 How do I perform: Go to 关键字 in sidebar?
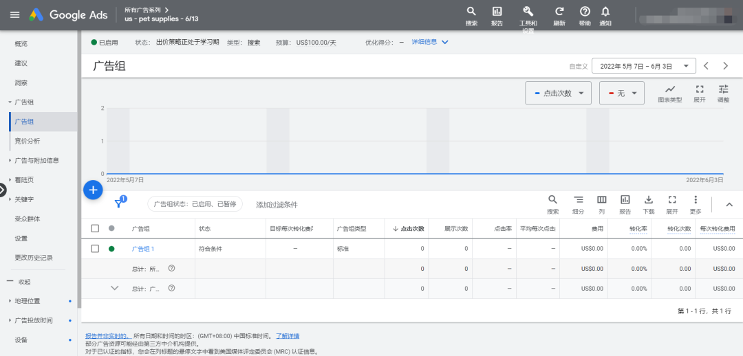[x=24, y=199]
